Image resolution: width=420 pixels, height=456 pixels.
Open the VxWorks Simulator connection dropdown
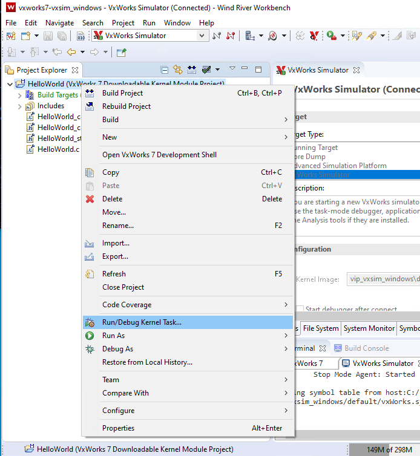[x=202, y=36]
